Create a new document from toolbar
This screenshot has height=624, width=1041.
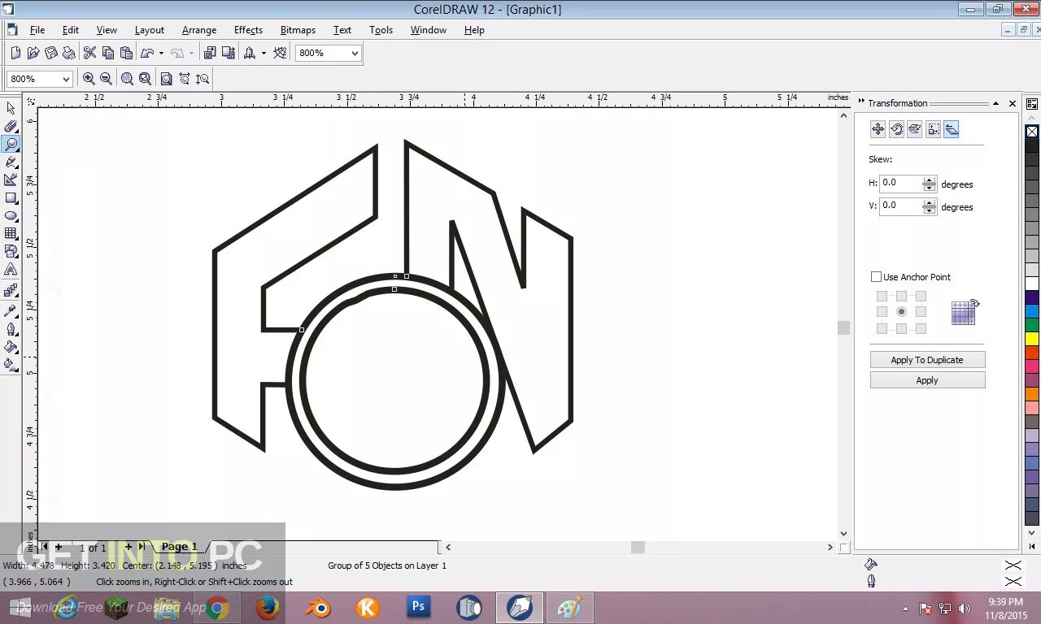click(x=15, y=53)
